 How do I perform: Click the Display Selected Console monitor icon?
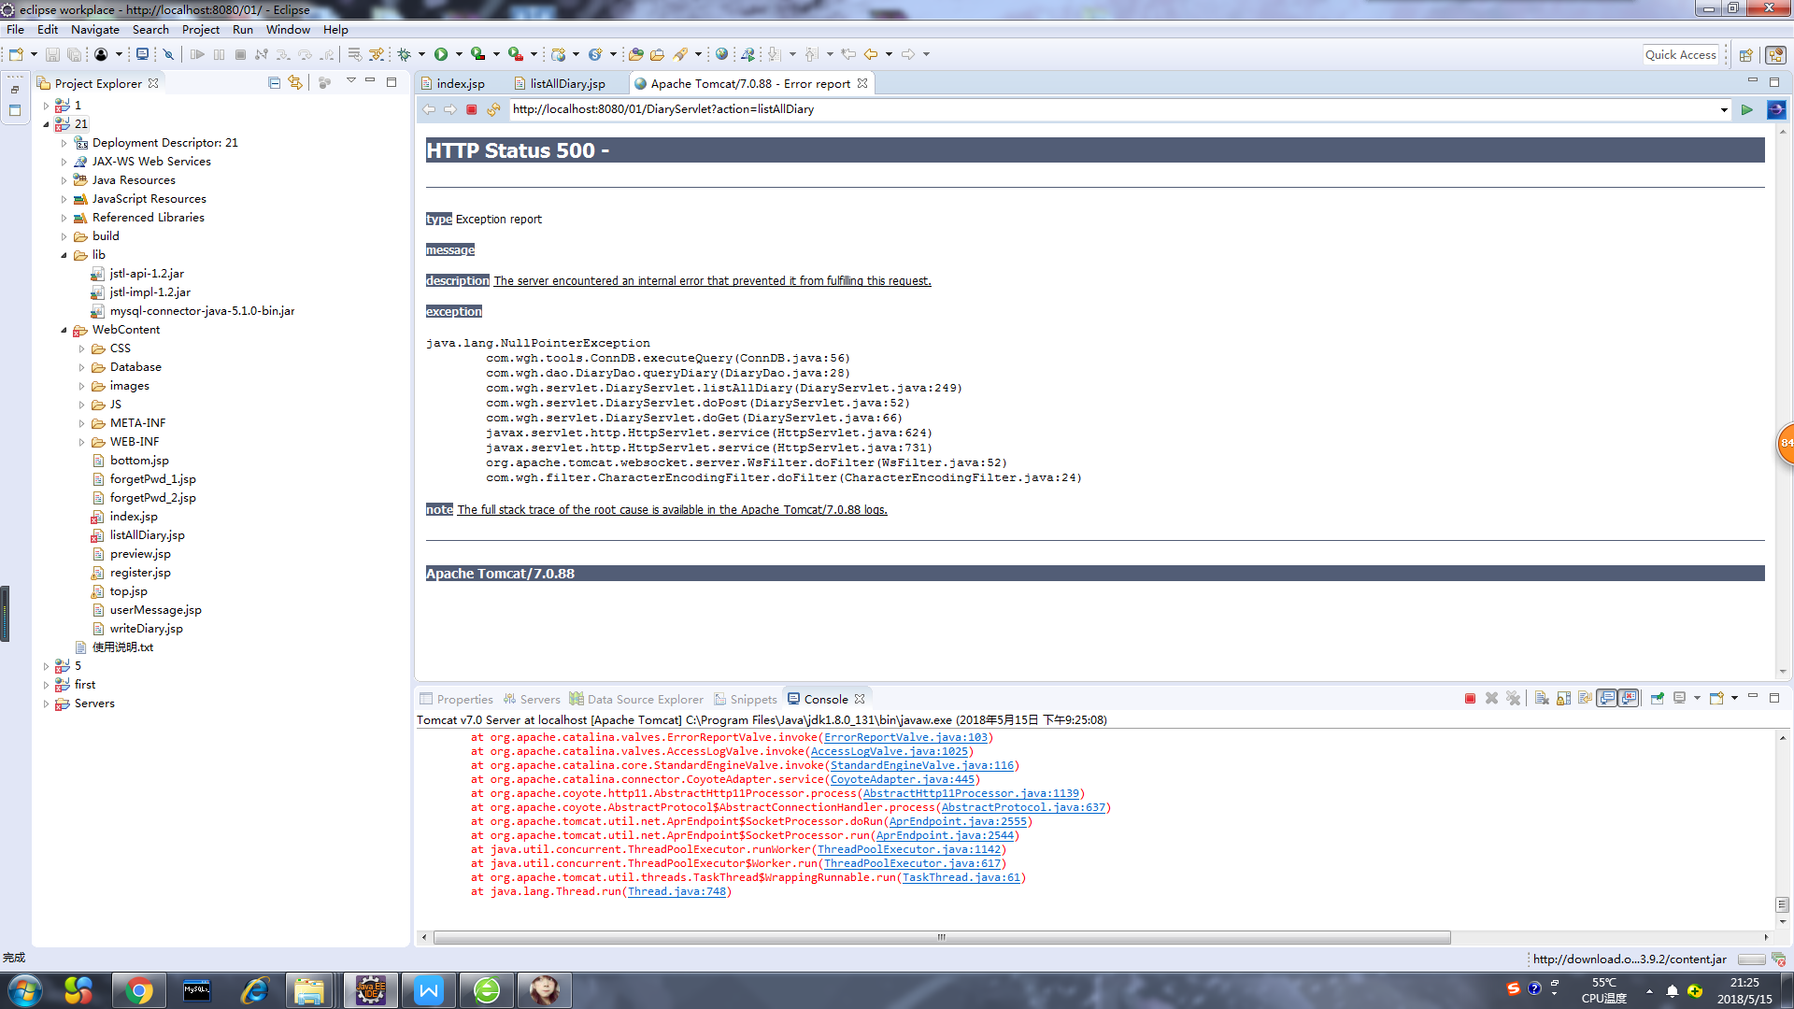pos(1679,698)
